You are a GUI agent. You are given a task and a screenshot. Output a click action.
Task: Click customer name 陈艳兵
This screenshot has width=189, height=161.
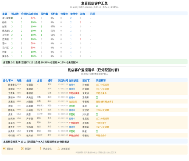(x=11, y=110)
